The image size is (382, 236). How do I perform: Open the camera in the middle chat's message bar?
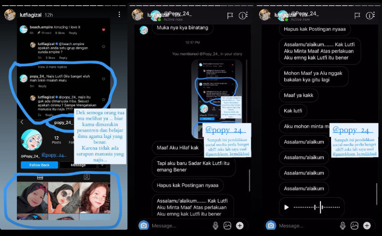click(x=143, y=225)
